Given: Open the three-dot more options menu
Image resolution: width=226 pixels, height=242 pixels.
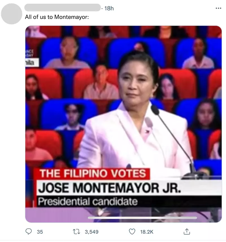Looking at the screenshot, I should [218, 8].
